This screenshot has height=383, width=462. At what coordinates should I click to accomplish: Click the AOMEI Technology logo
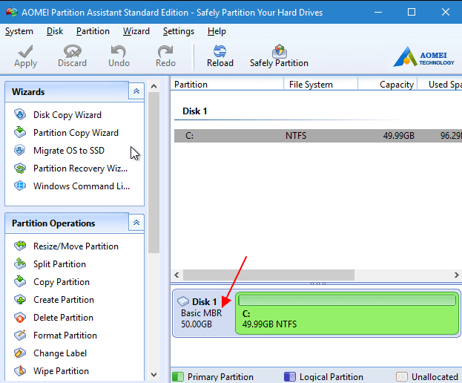point(423,56)
